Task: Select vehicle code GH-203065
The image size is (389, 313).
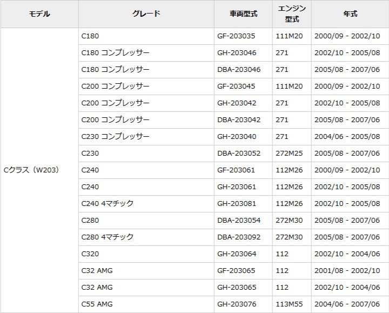Action: pos(237,288)
